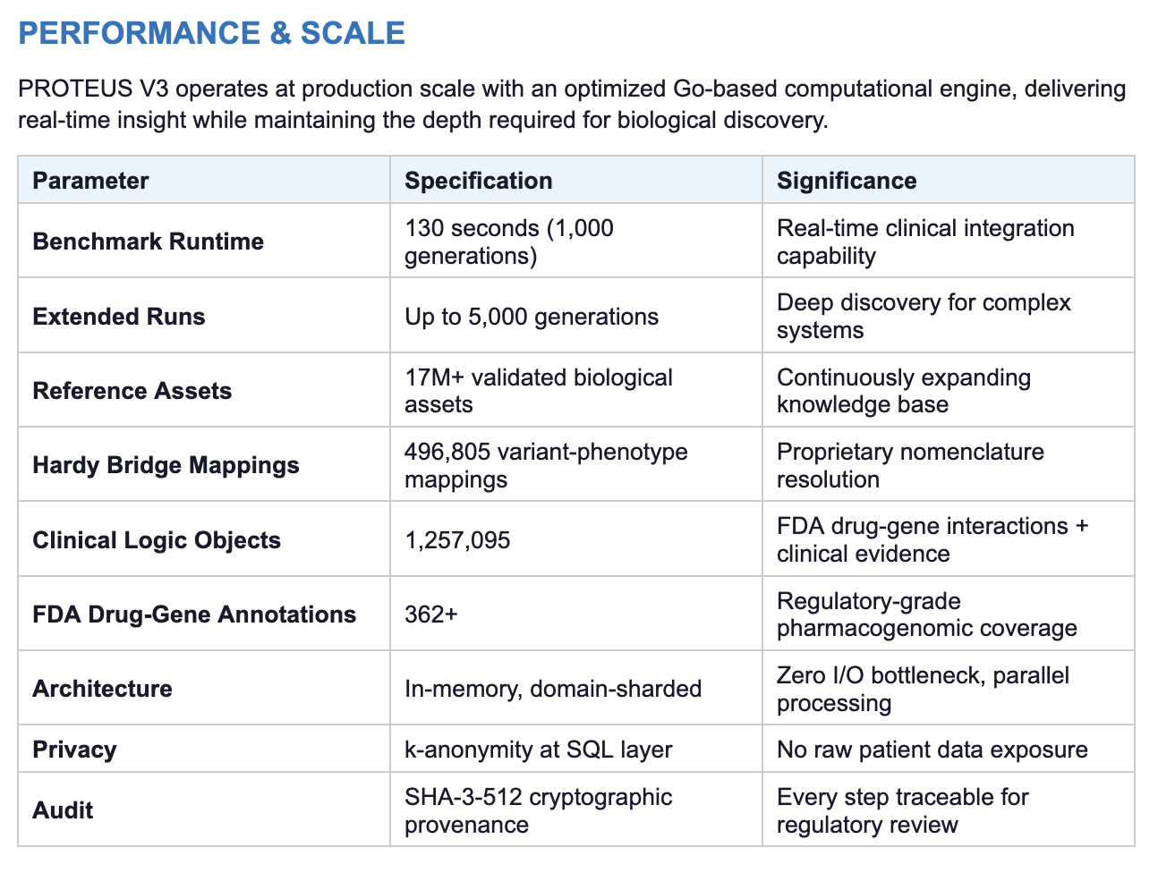Click the k-anonymity at SQL layer cell

538,750
